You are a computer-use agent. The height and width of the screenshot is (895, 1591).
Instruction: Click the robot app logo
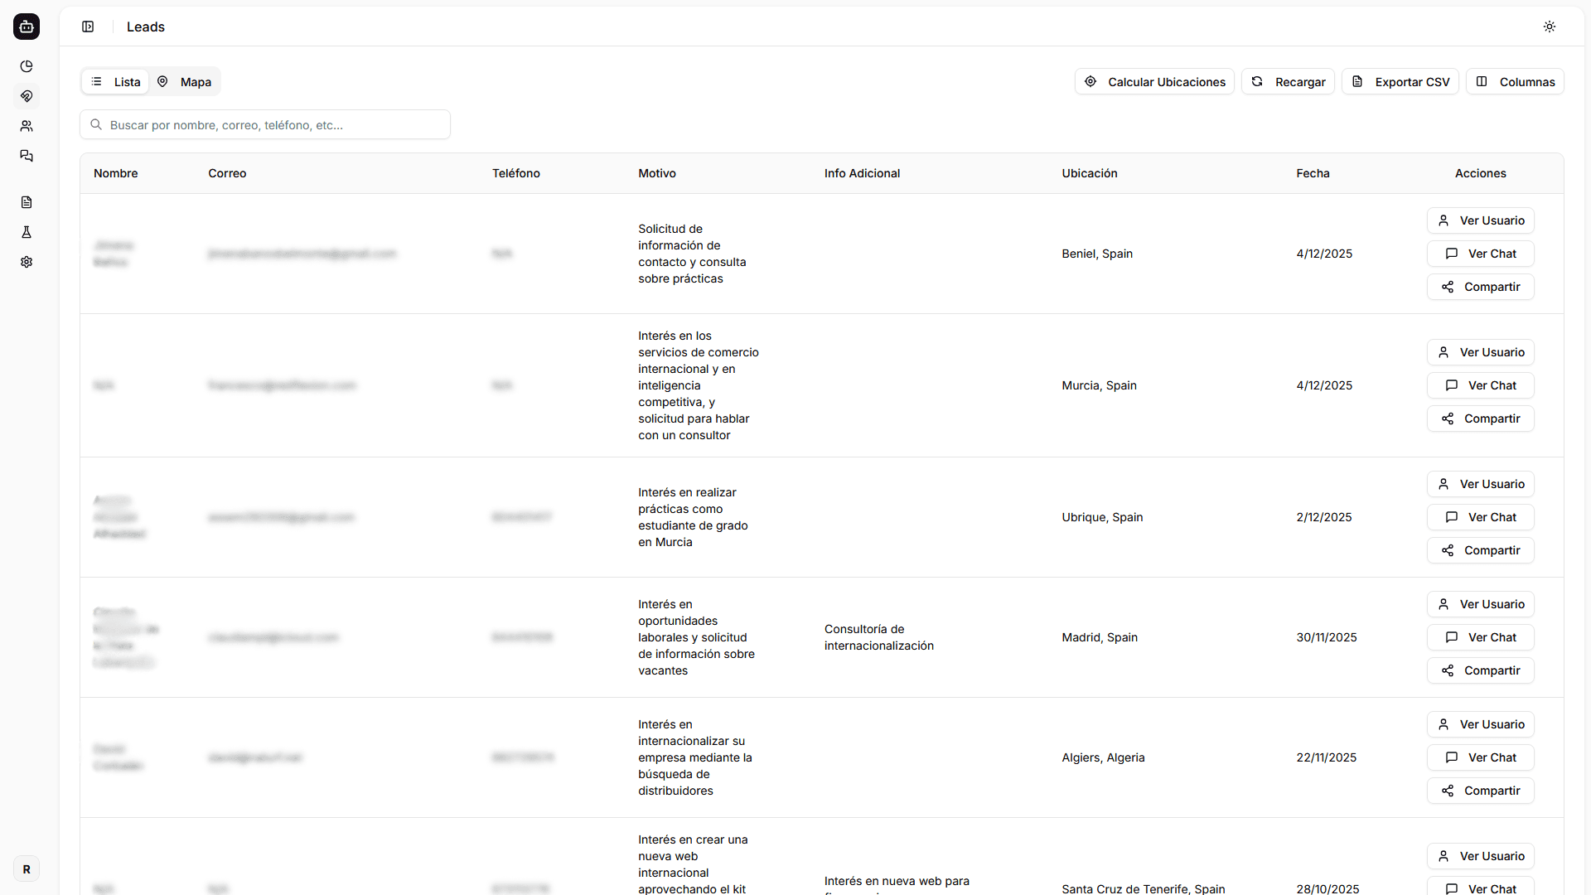[27, 27]
